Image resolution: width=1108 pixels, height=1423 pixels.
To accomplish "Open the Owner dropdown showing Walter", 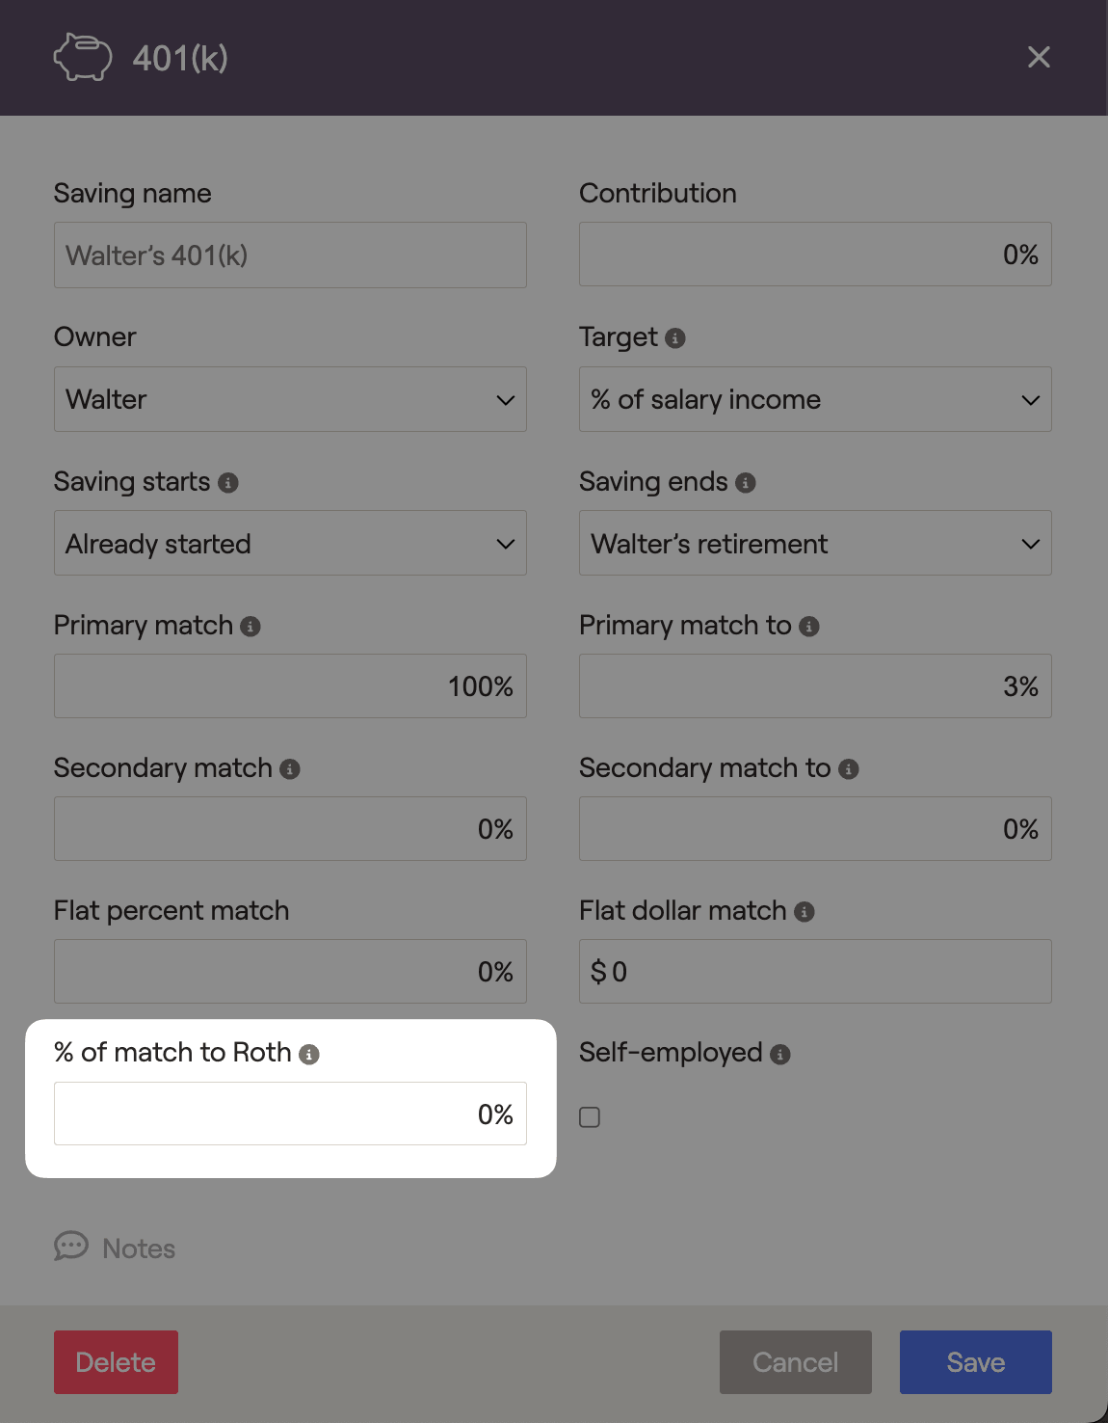I will tap(290, 399).
